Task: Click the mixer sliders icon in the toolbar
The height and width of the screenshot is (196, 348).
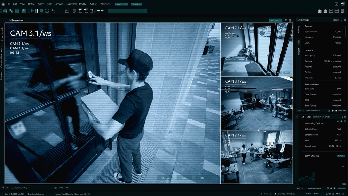Action: (24, 11)
